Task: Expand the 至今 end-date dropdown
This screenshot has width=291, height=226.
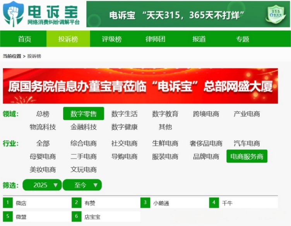Action: (82, 185)
